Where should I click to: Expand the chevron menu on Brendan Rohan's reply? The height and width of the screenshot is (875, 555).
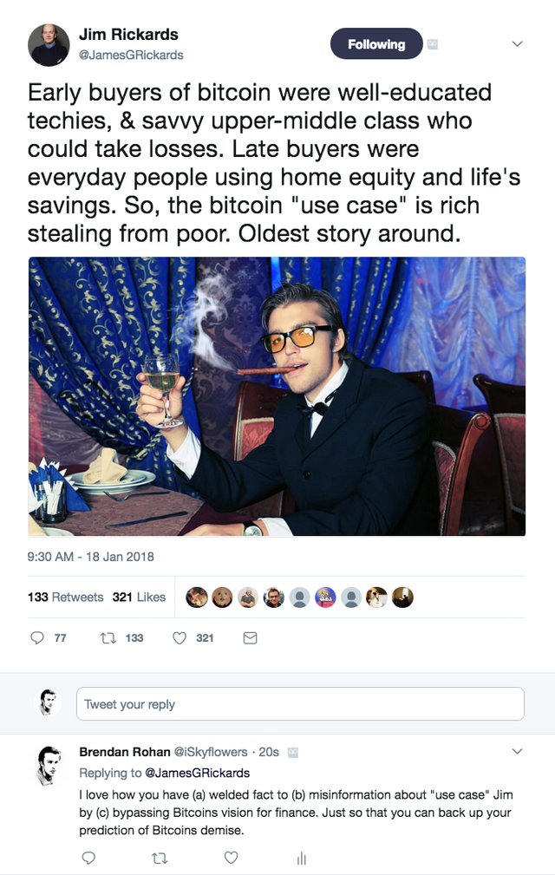pos(518,751)
